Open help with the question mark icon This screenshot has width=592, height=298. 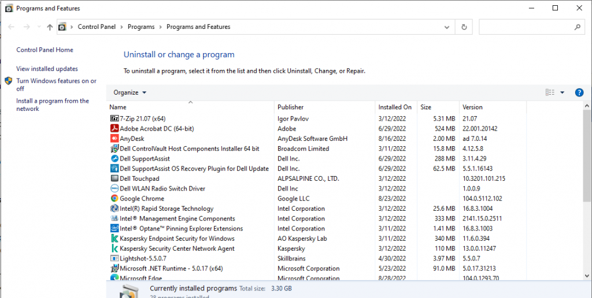pos(579,92)
